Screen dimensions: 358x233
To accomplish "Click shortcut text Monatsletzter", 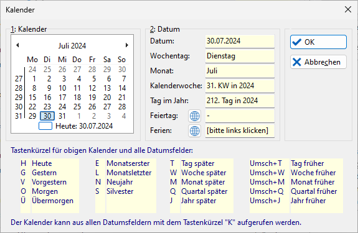I will pos(129,173).
